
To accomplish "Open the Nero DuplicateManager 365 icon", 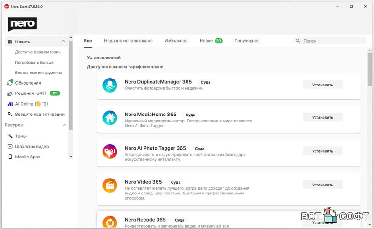I will point(110,85).
